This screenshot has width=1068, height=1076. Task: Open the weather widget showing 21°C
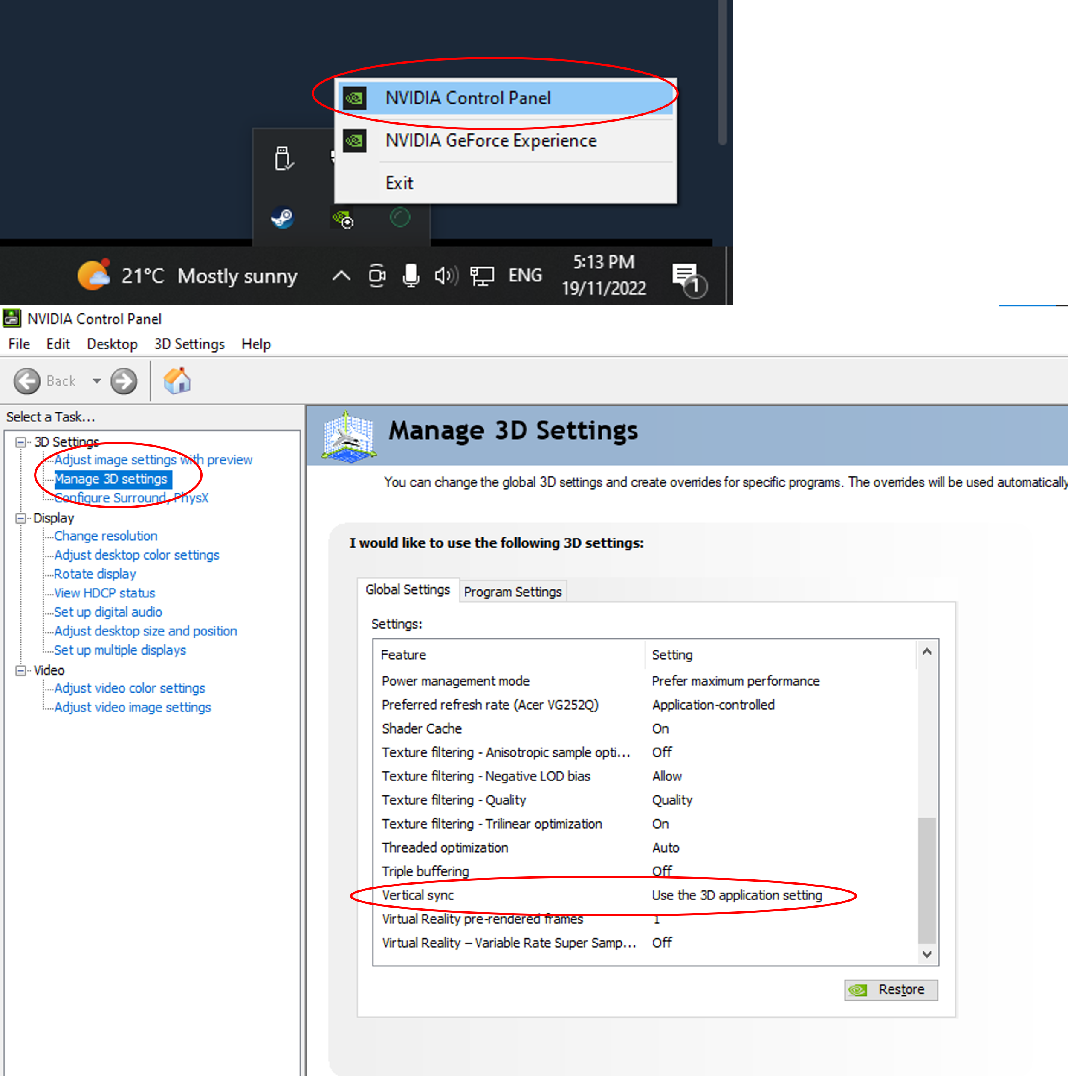tap(188, 276)
